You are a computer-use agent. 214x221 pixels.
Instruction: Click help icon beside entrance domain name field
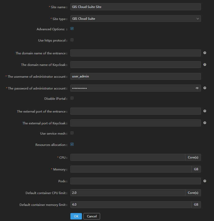click(205, 53)
